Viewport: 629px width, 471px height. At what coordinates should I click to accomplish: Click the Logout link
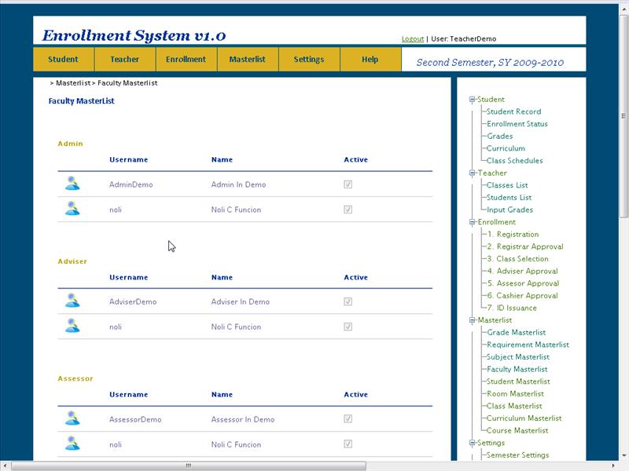pos(412,38)
